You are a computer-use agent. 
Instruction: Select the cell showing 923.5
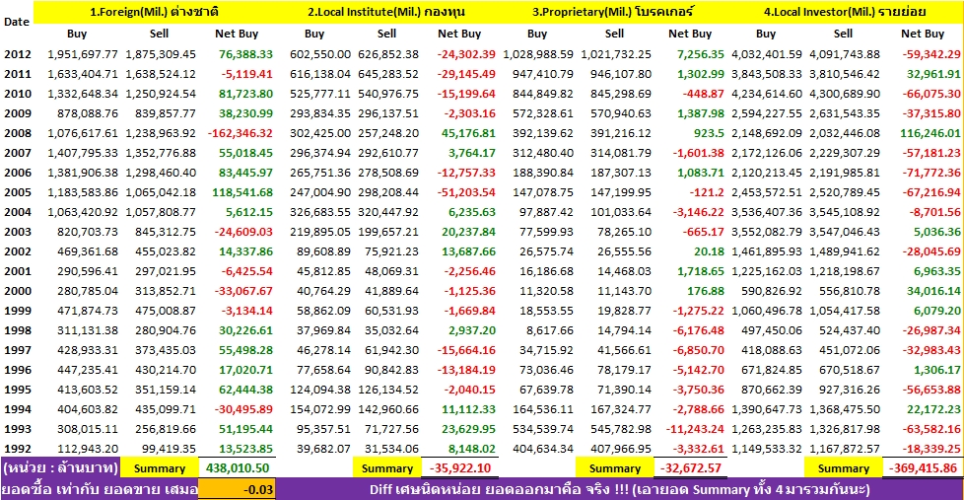(709, 133)
